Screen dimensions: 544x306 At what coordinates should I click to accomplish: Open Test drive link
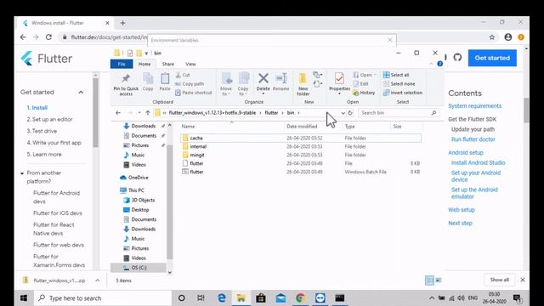click(x=42, y=131)
